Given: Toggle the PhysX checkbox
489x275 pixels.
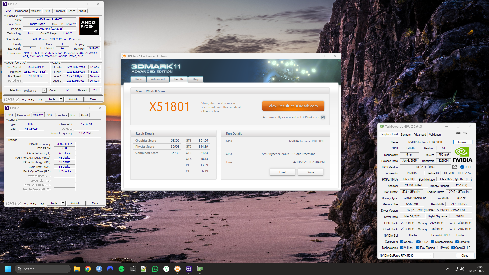Looking at the screenshot, I should tap(439, 248).
